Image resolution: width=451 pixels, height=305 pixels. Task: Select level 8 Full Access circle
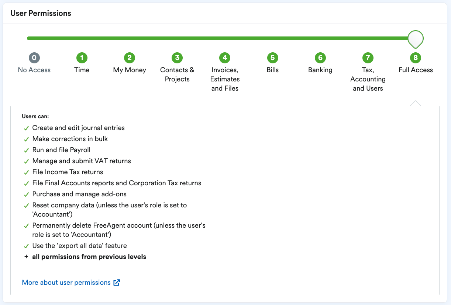click(x=416, y=58)
